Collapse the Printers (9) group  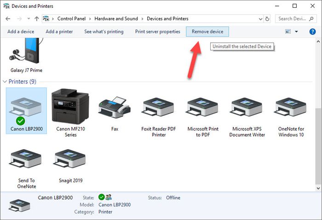coord(5,81)
